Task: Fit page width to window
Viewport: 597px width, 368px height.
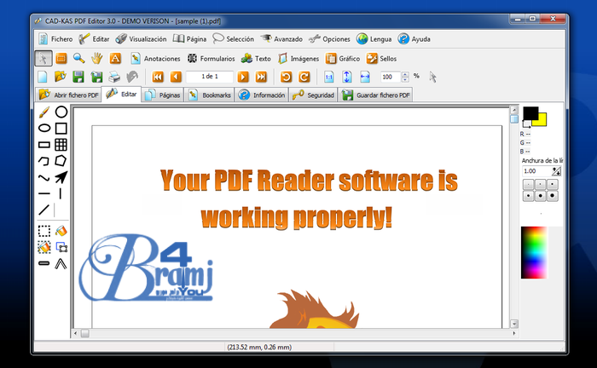Action: pyautogui.click(x=365, y=77)
